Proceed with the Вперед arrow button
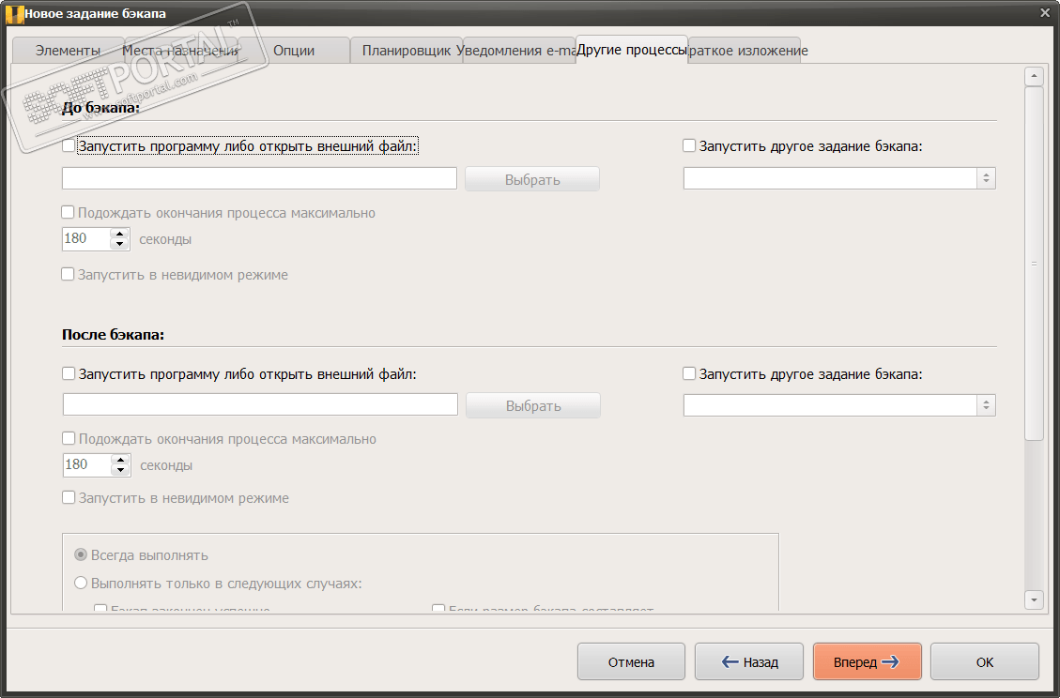The width and height of the screenshot is (1060, 698). [867, 662]
